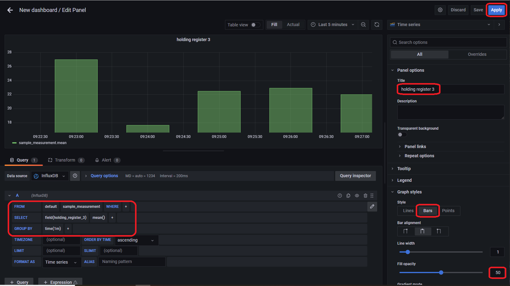Expand the Legend options section
Screen dimensions: 510x286
[x=404, y=180]
